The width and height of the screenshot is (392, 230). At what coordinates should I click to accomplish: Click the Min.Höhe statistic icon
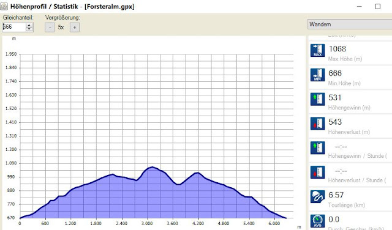pyautogui.click(x=317, y=75)
